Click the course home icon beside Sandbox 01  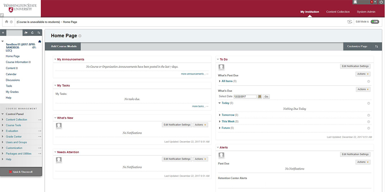pos(40,42)
